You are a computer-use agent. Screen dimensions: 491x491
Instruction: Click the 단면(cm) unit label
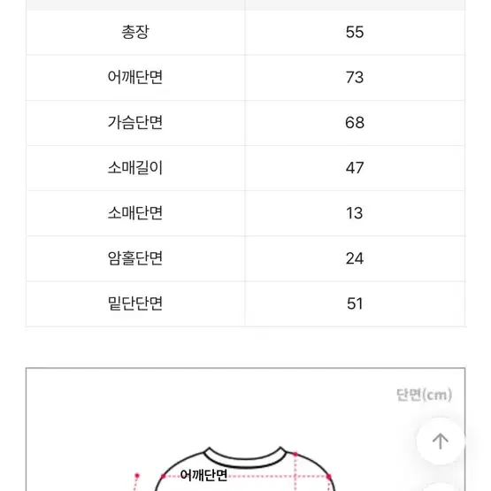click(424, 395)
